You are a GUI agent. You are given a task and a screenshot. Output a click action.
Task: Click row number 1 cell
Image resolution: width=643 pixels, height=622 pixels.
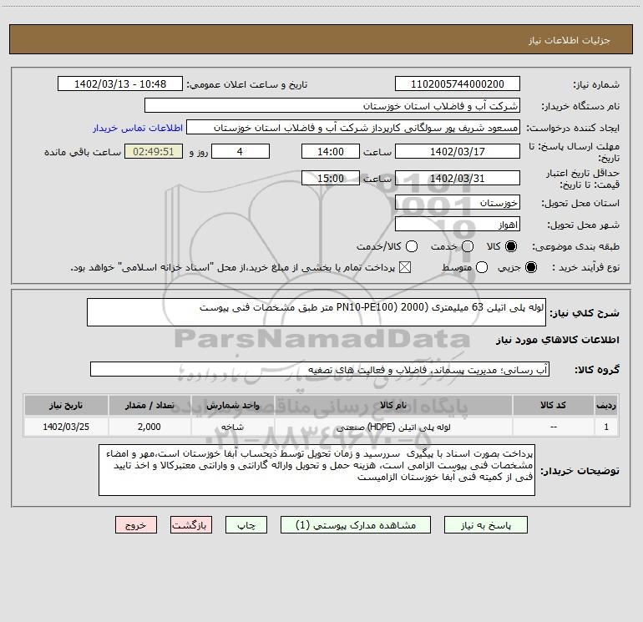606,427
